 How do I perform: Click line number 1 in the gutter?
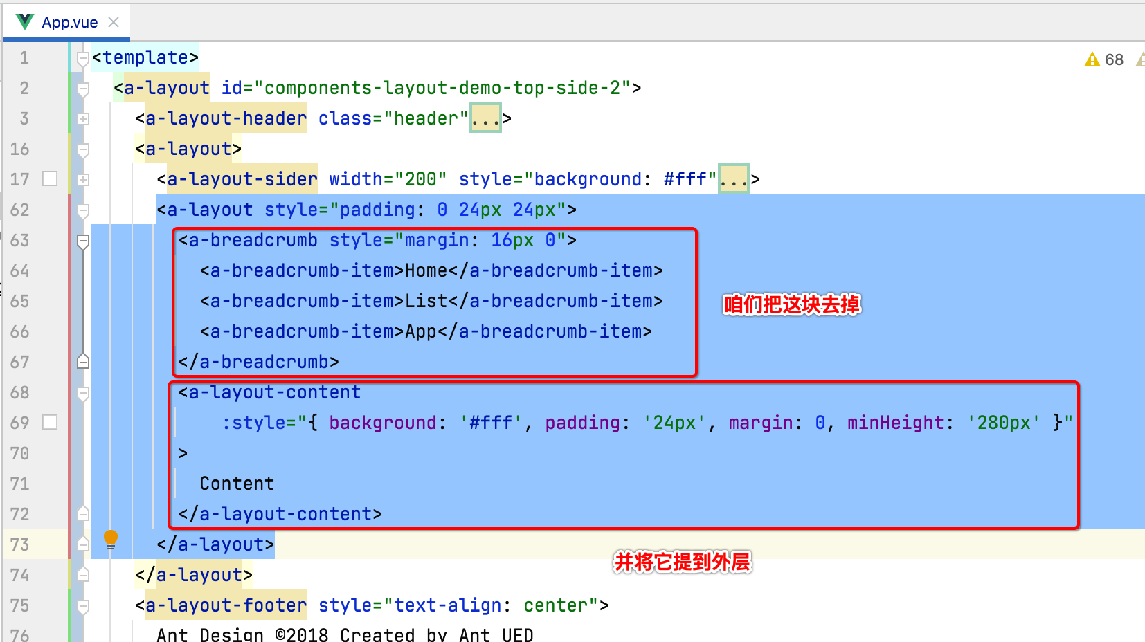(24, 57)
